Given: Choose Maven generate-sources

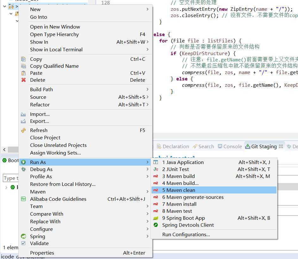Looking at the screenshot, I should tap(214, 197).
